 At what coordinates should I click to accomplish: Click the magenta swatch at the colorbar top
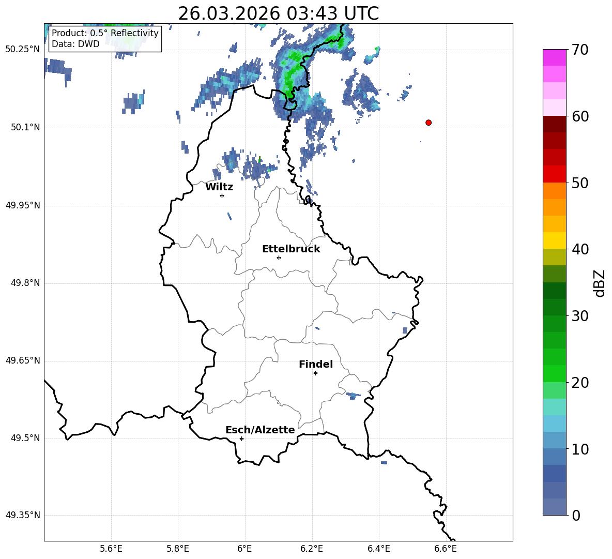pyautogui.click(x=555, y=57)
